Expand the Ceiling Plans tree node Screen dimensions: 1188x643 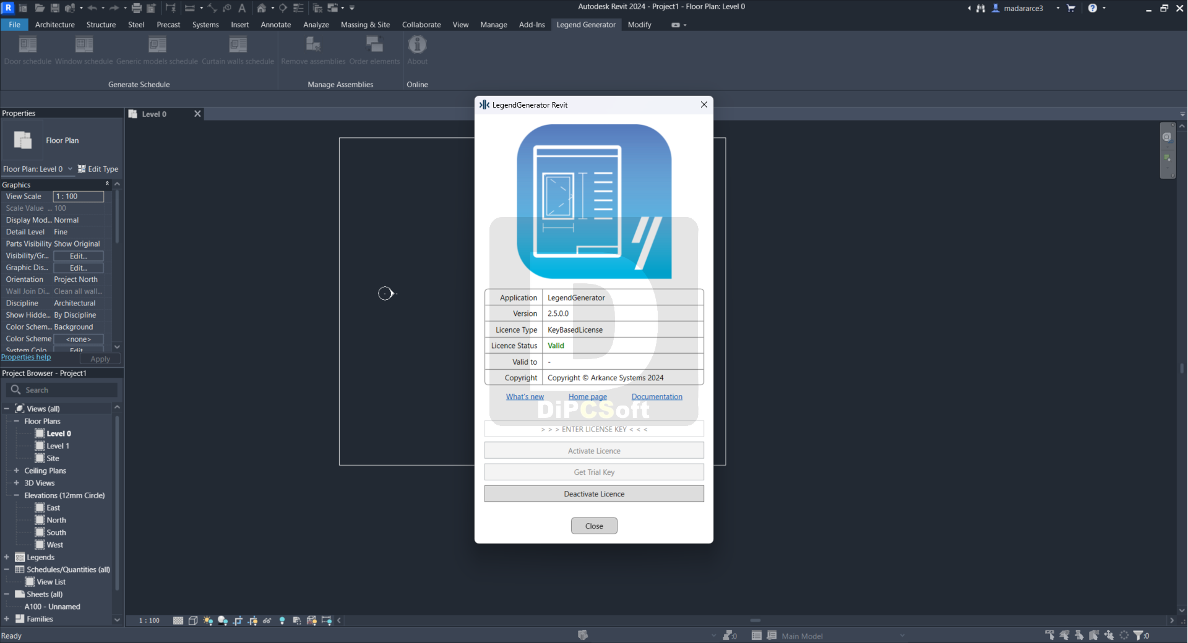(16, 471)
